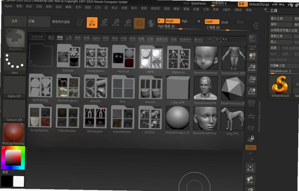
Task: Go to next lightbox page arrow
Action: [217, 40]
